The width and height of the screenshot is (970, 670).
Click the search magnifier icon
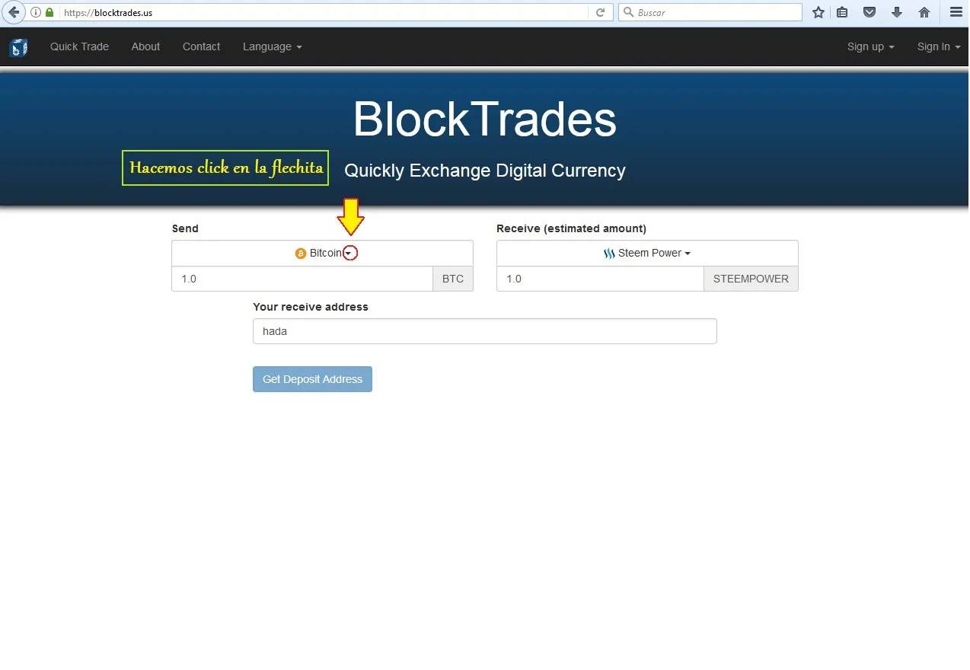[x=629, y=13]
